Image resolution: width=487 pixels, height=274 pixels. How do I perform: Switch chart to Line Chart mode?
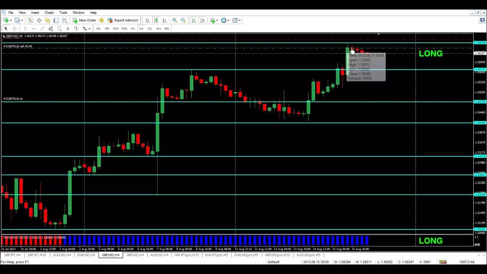(x=165, y=20)
